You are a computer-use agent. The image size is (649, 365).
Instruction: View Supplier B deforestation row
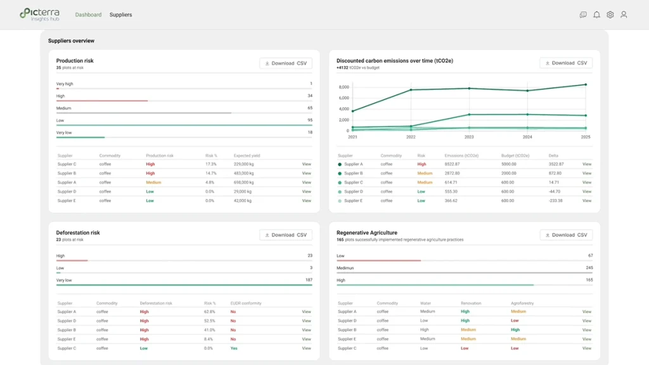tap(306, 330)
